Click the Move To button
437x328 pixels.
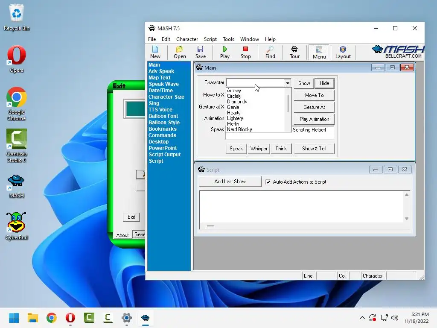[314, 95]
